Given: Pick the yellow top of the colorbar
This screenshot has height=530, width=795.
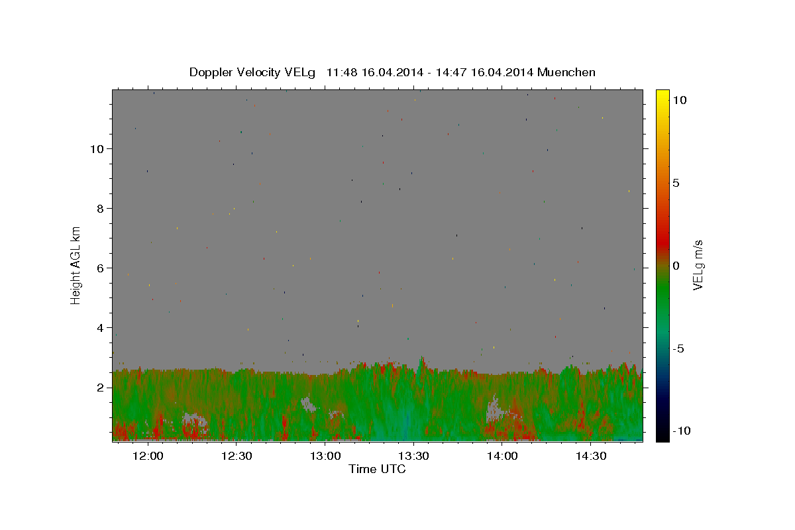Looking at the screenshot, I should [x=662, y=98].
